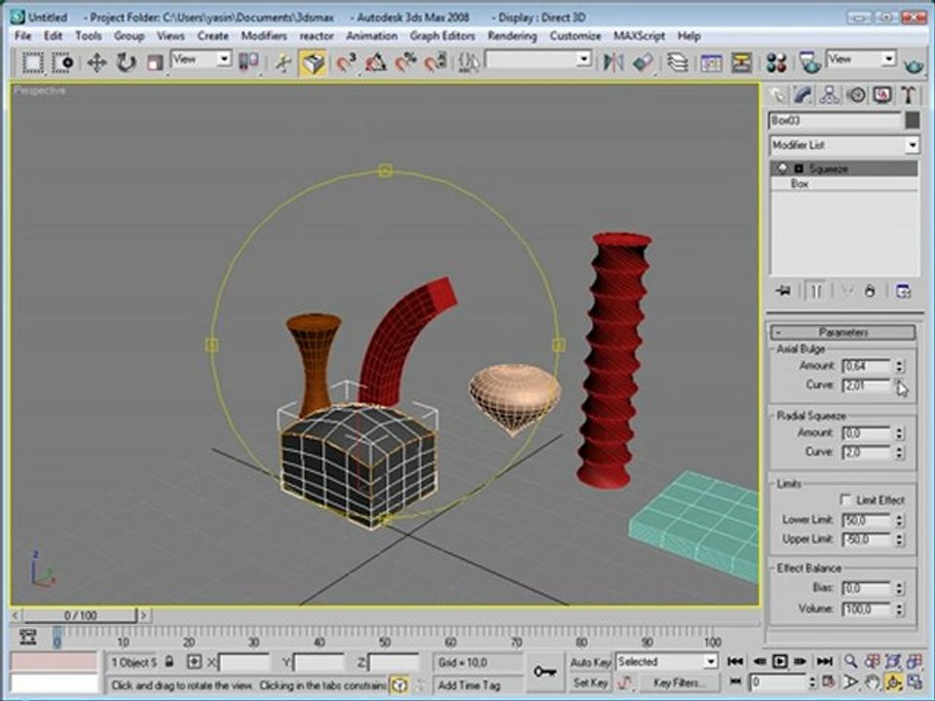
Task: Select the rectangular Select Object tool
Action: [x=33, y=62]
